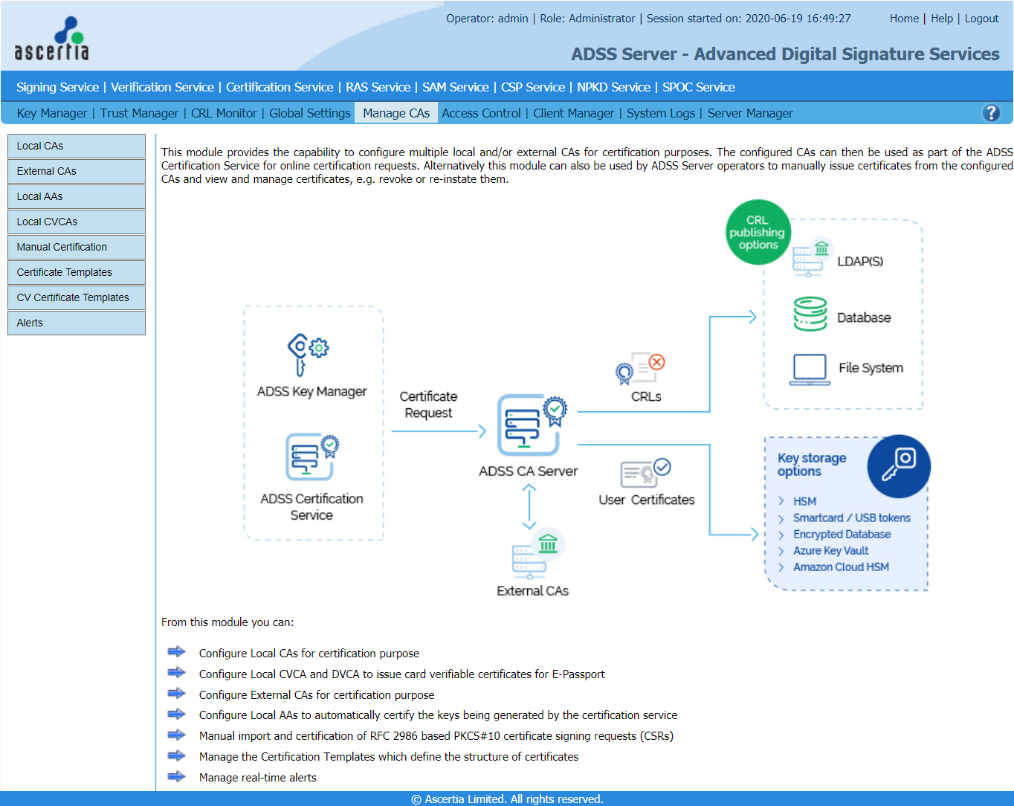Open the Certification Service menu
This screenshot has height=806, width=1014.
(x=280, y=87)
